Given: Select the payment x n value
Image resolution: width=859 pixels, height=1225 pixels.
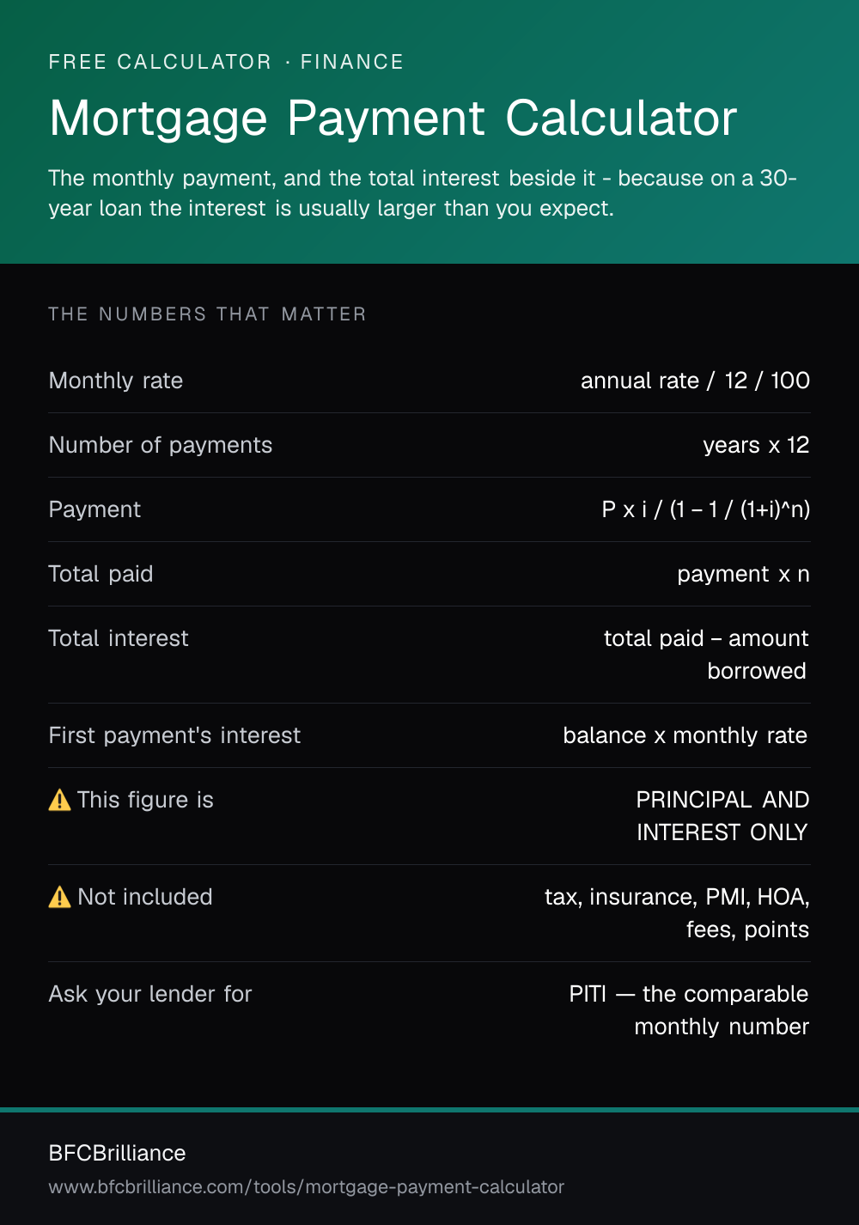Looking at the screenshot, I should click(744, 574).
